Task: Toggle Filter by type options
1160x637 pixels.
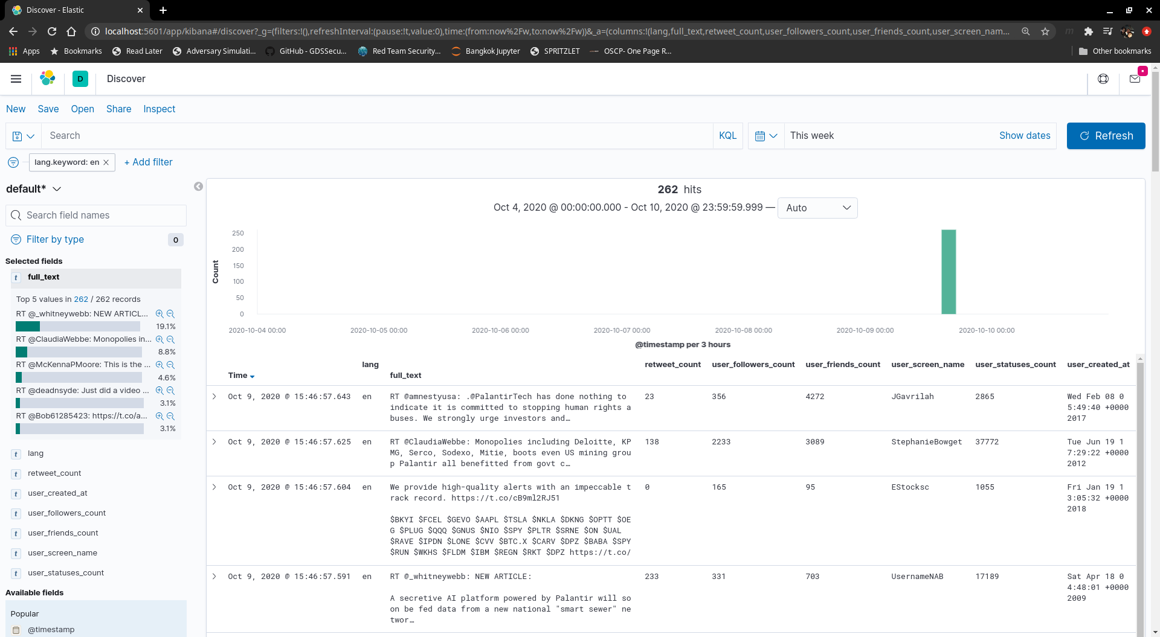Action: (55, 240)
